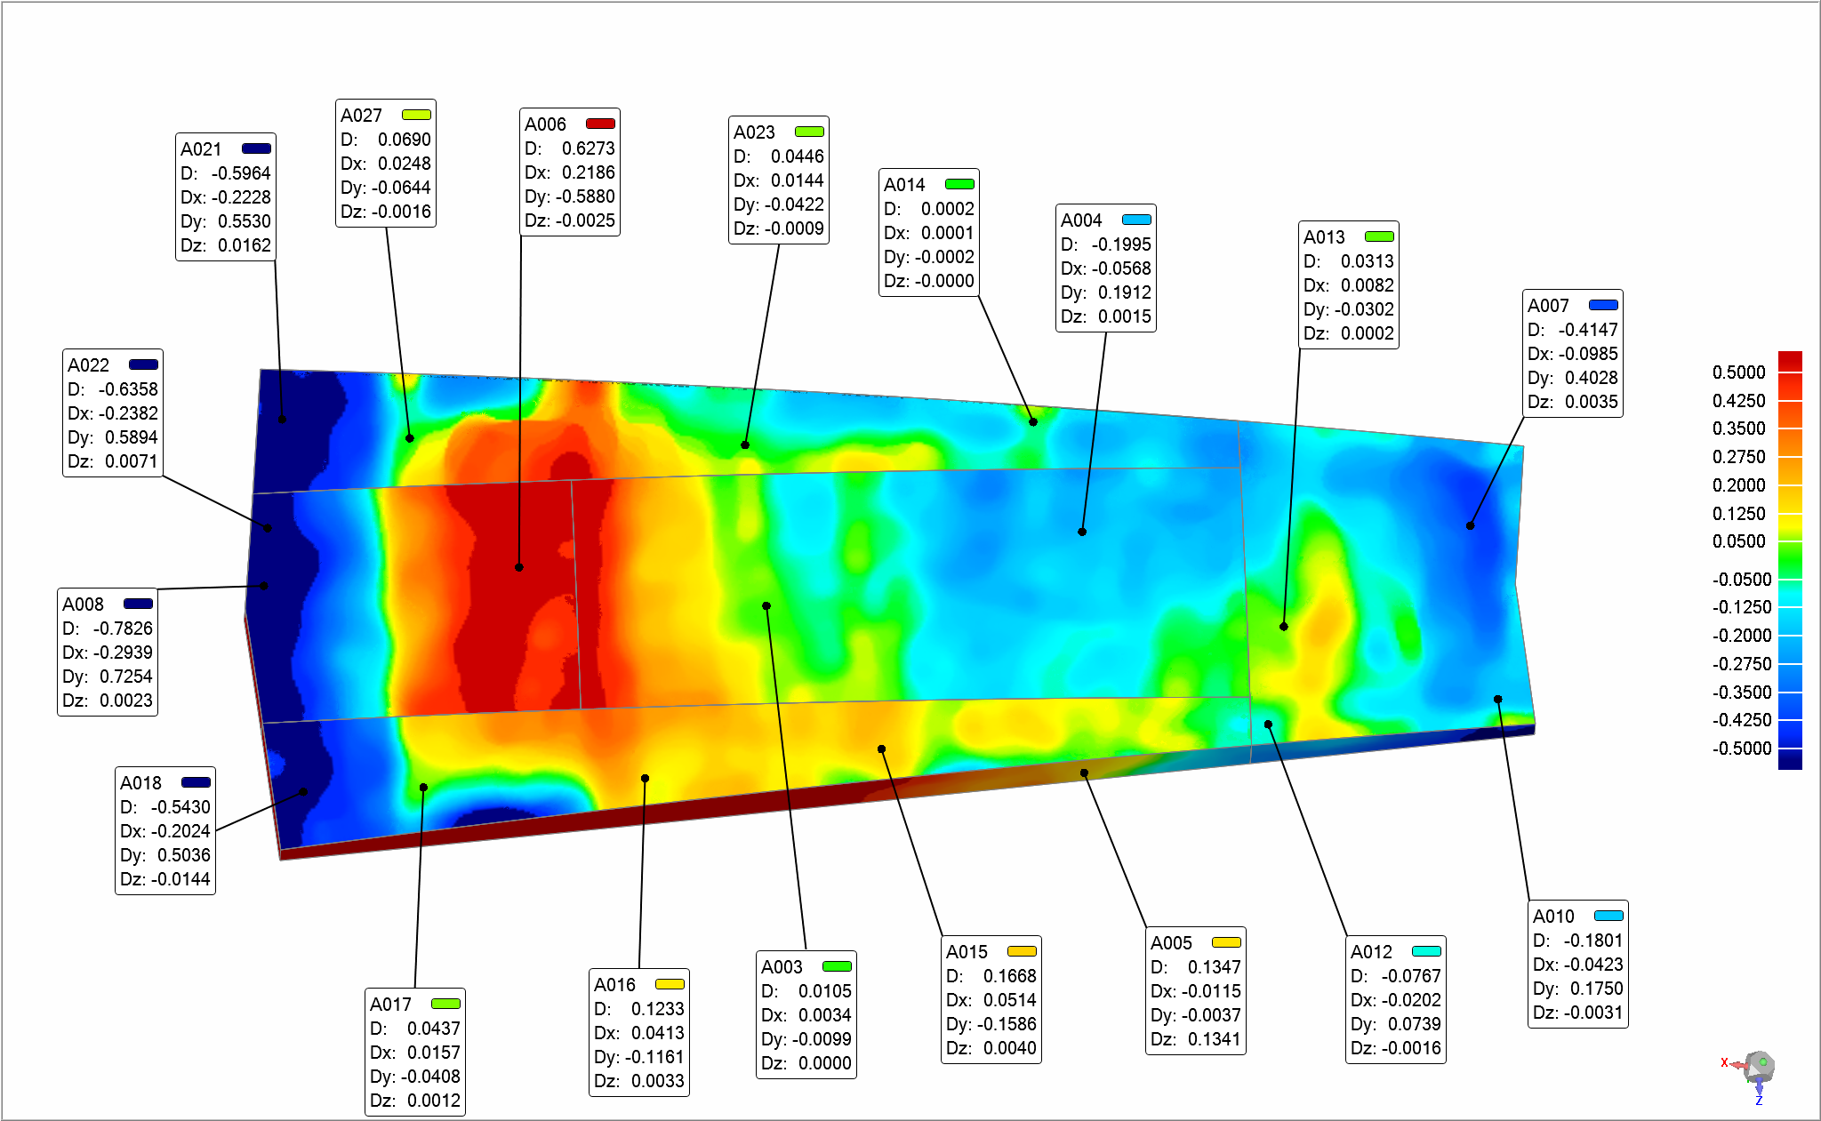Viewport: 1821px width, 1121px height.
Task: Click the cyan swatch in A012 label
Action: coord(1426,951)
